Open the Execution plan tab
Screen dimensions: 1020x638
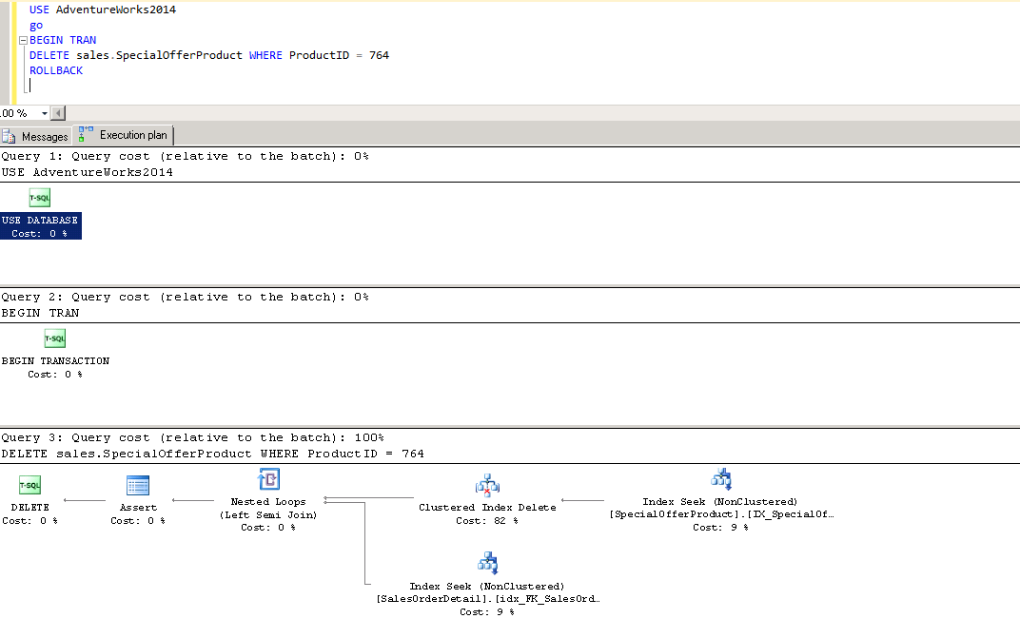tap(124, 135)
